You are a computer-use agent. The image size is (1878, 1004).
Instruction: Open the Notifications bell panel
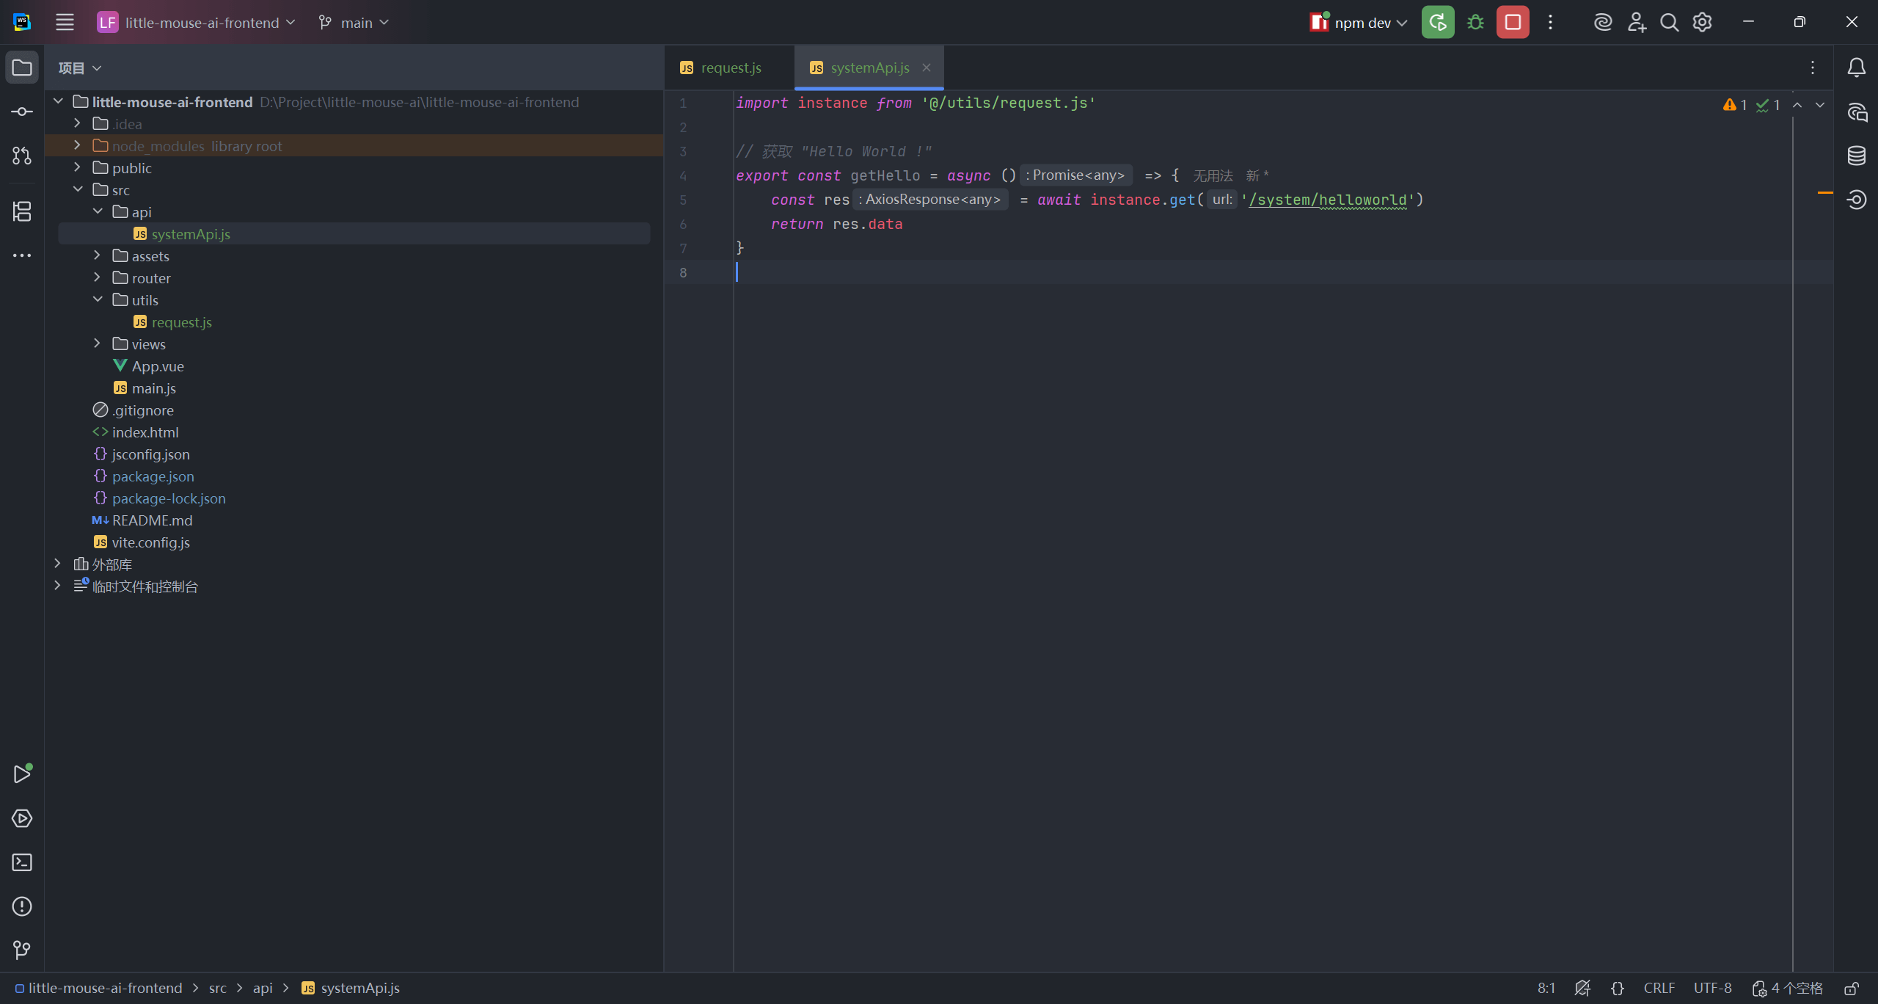pyautogui.click(x=1857, y=68)
